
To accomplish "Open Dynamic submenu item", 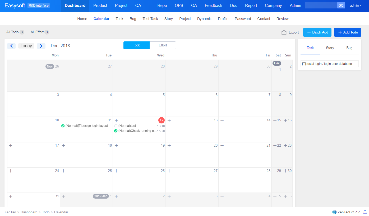I will pyautogui.click(x=204, y=19).
